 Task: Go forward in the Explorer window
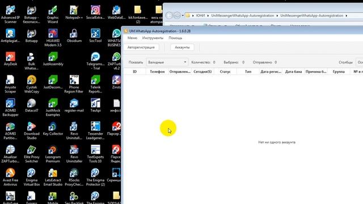click(x=177, y=15)
